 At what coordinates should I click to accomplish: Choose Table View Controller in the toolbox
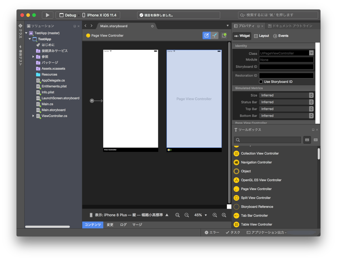(253, 224)
